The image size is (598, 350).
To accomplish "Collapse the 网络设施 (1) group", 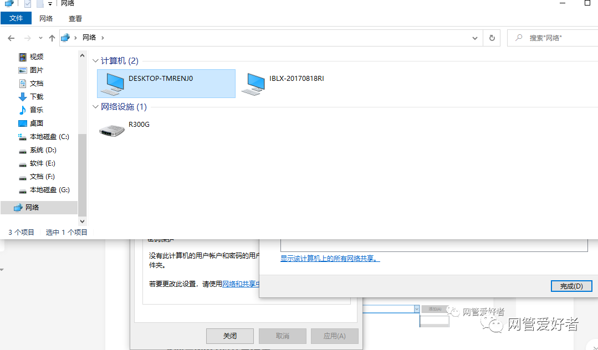I will [x=95, y=107].
